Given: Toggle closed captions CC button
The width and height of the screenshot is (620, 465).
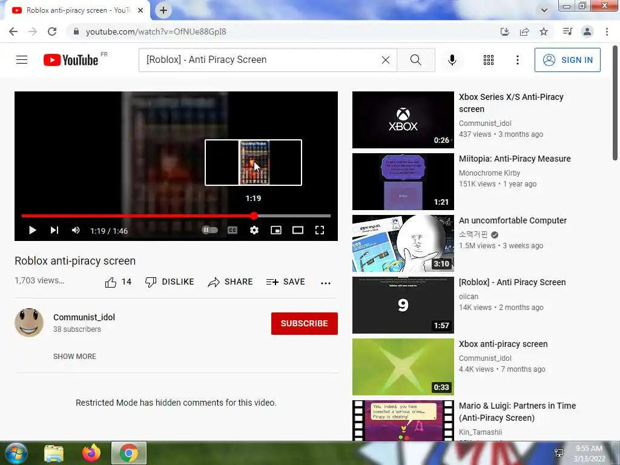Looking at the screenshot, I should (232, 230).
